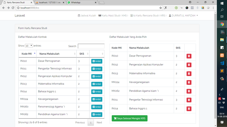Switch to XAMPP from the taskbar
The height and width of the screenshot is (127, 227).
coord(222,55)
